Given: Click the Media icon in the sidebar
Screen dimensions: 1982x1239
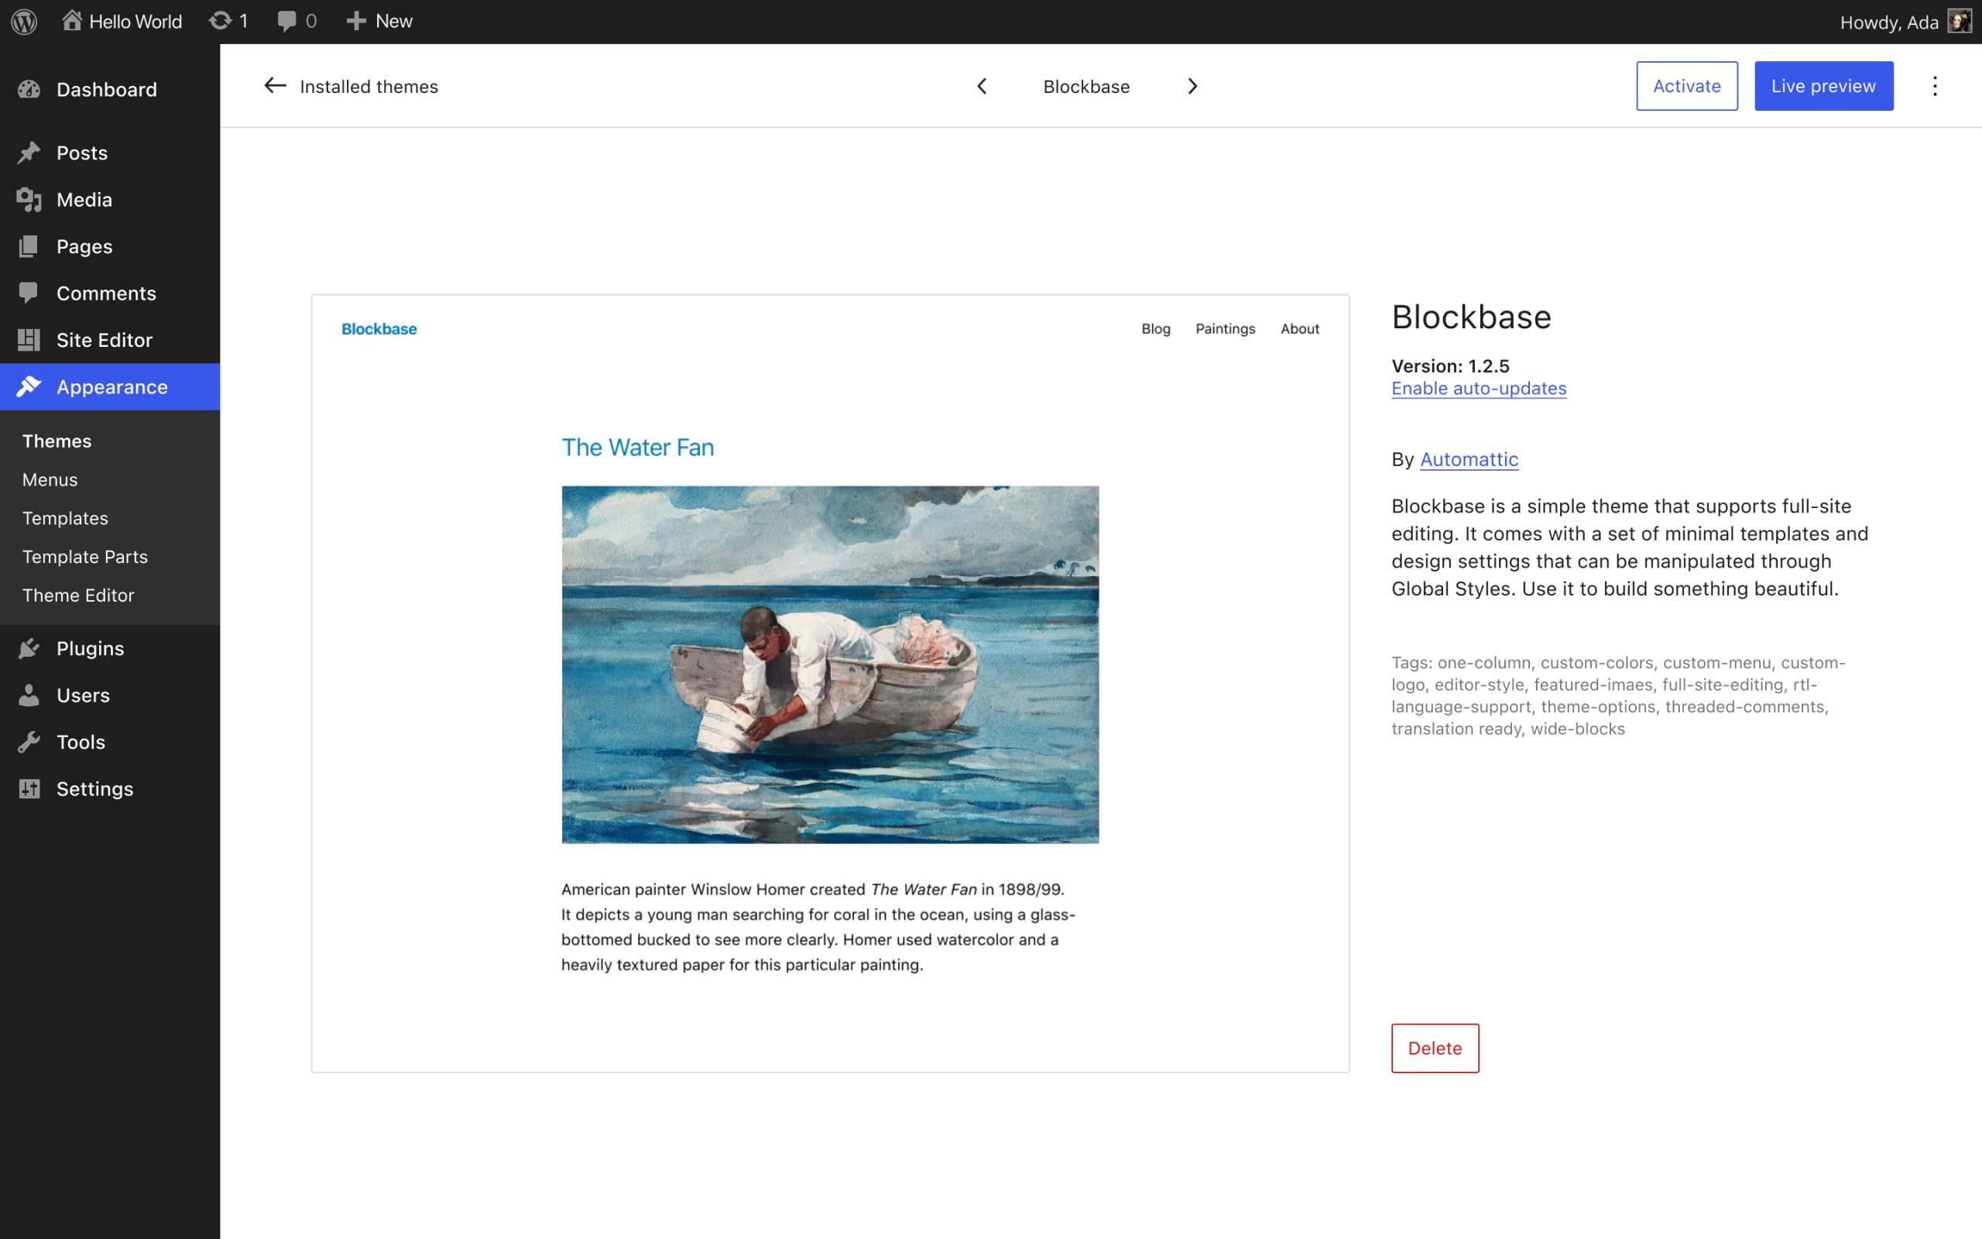Looking at the screenshot, I should coord(29,199).
